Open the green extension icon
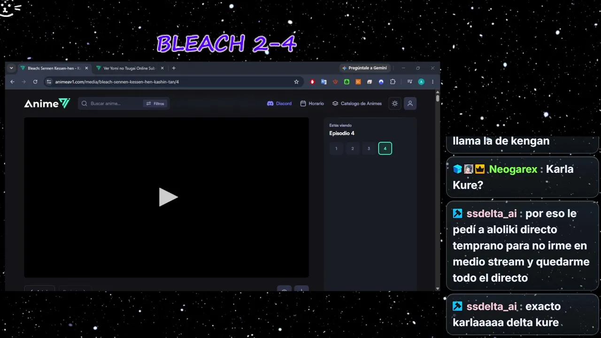 pyautogui.click(x=347, y=82)
